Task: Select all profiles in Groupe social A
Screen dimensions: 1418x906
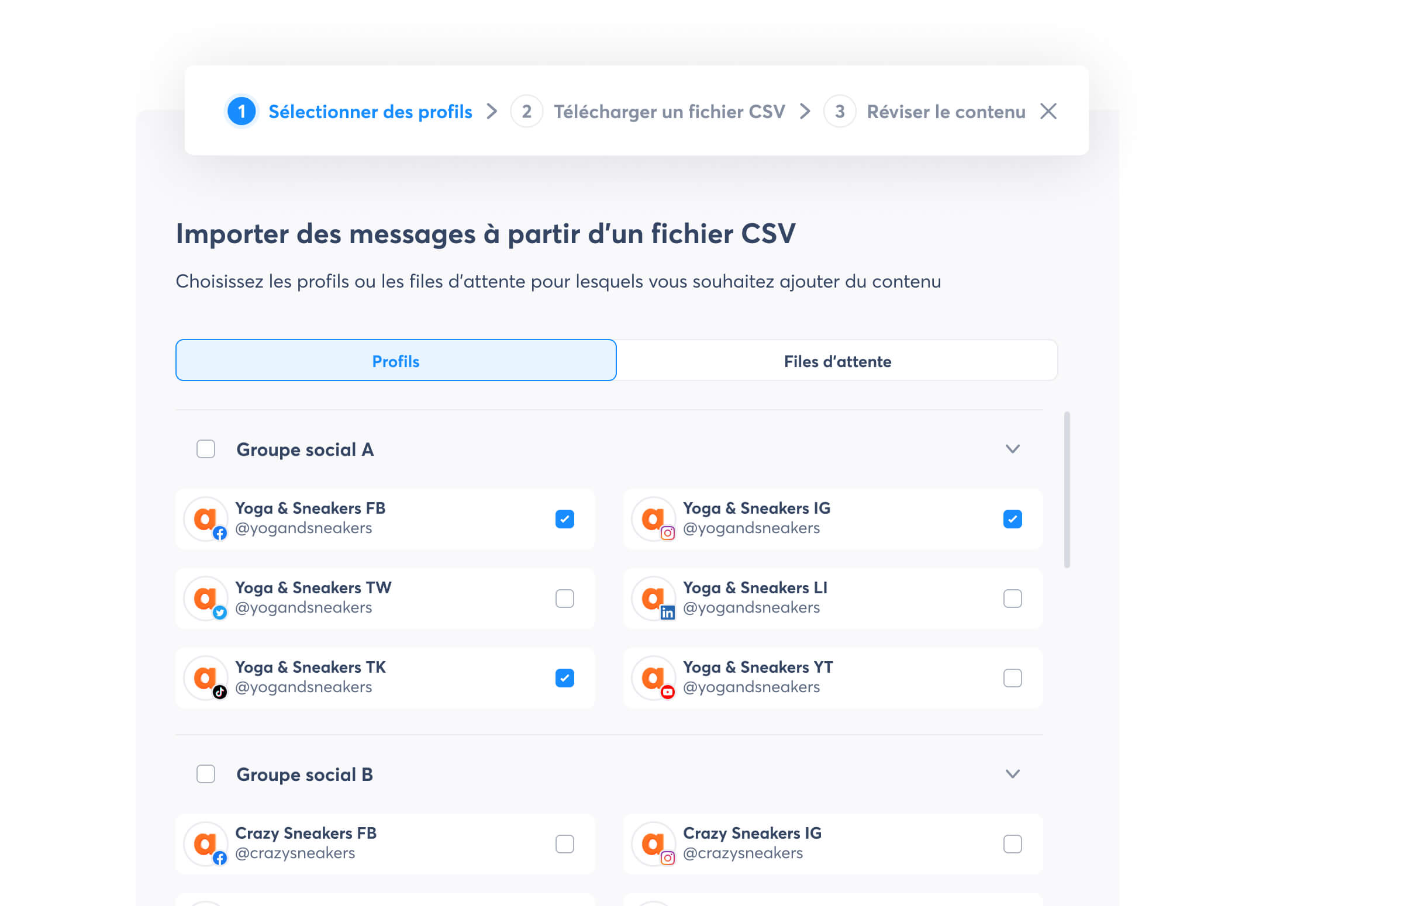Action: (x=205, y=449)
